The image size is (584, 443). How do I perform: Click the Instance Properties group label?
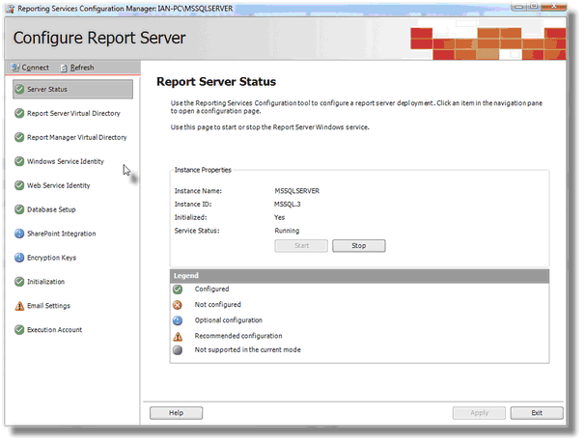pos(203,170)
